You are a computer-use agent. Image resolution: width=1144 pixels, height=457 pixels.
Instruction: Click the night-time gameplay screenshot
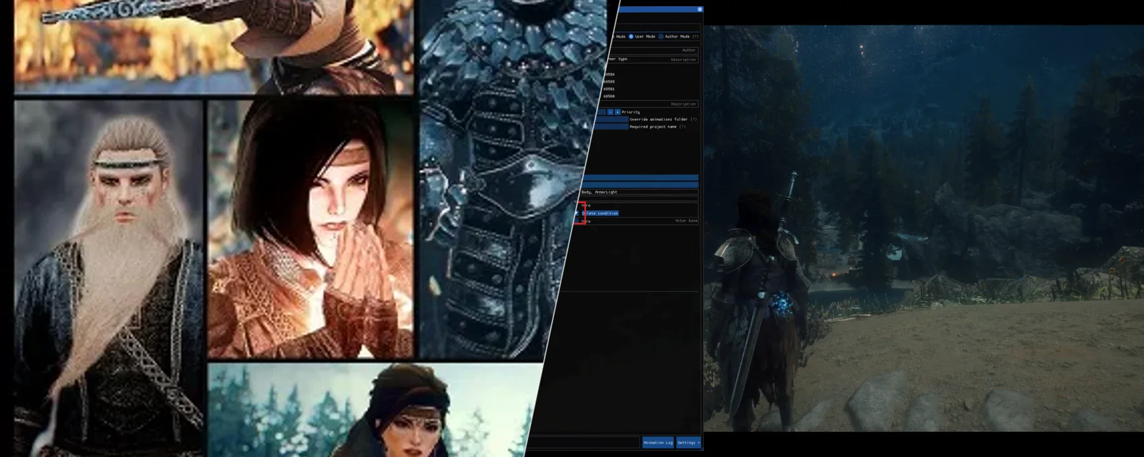(x=924, y=228)
